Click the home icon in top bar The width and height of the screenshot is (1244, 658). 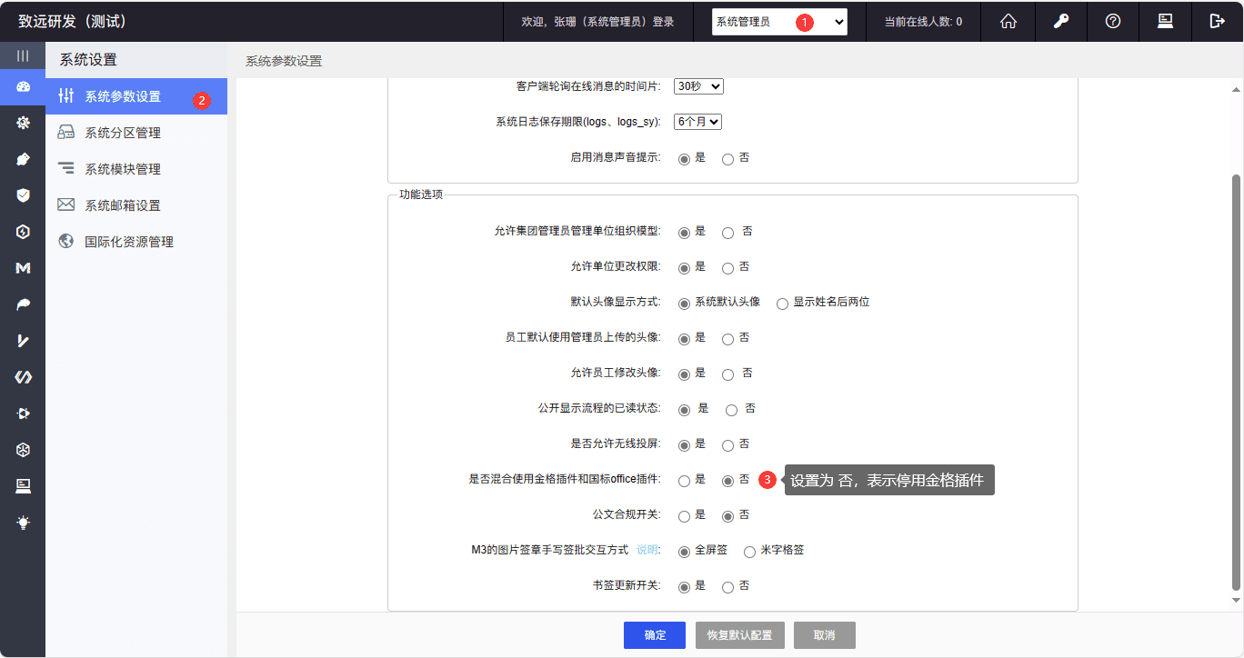tap(1008, 21)
